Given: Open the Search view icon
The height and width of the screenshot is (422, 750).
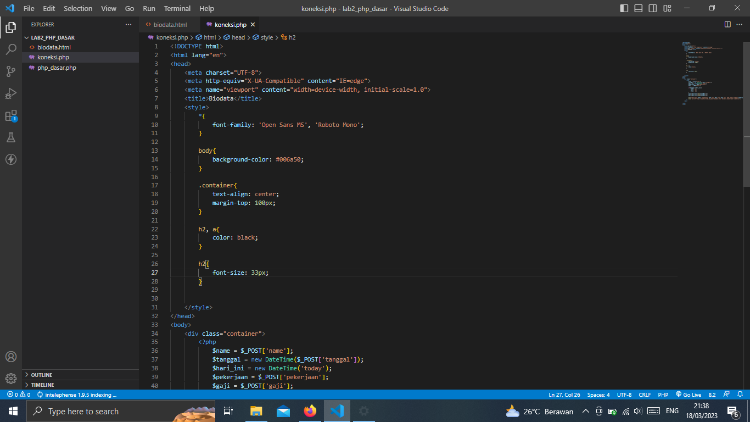Looking at the screenshot, I should pos(11,49).
